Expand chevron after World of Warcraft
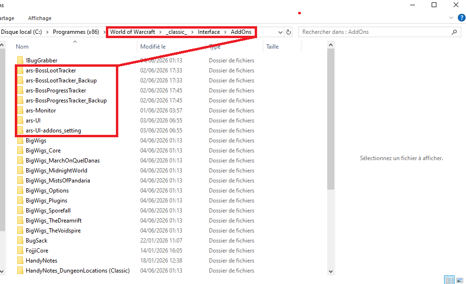Viewport: 466px width, 284px height. click(160, 32)
